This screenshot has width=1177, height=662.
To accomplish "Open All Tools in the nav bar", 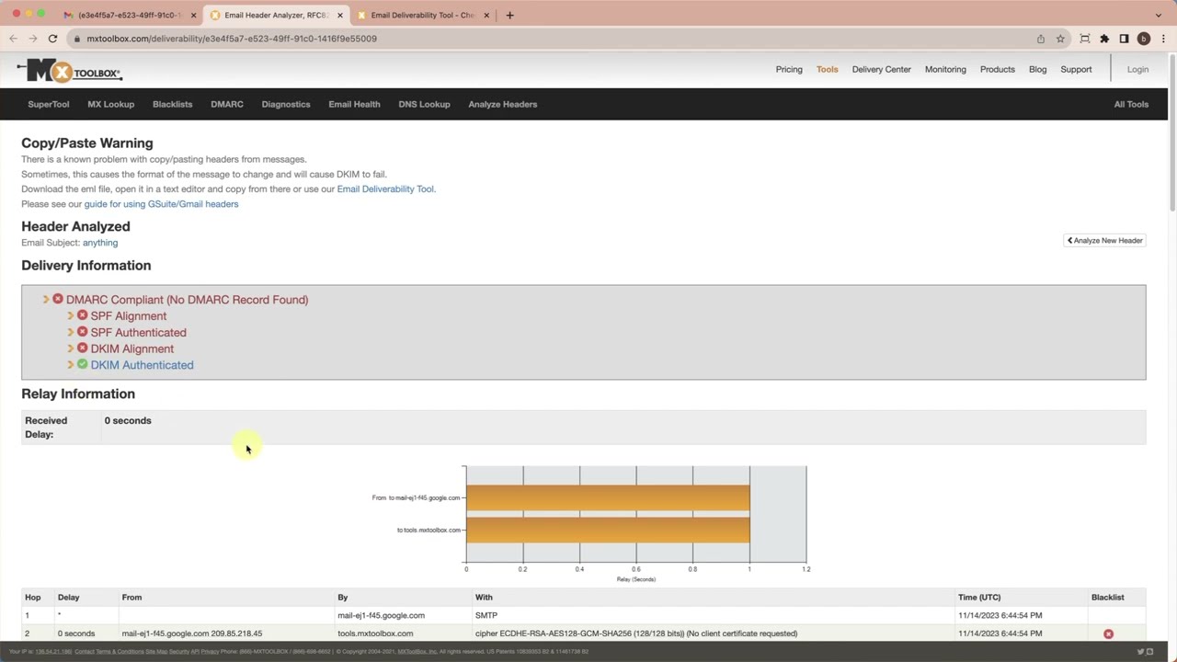I will [x=1131, y=104].
